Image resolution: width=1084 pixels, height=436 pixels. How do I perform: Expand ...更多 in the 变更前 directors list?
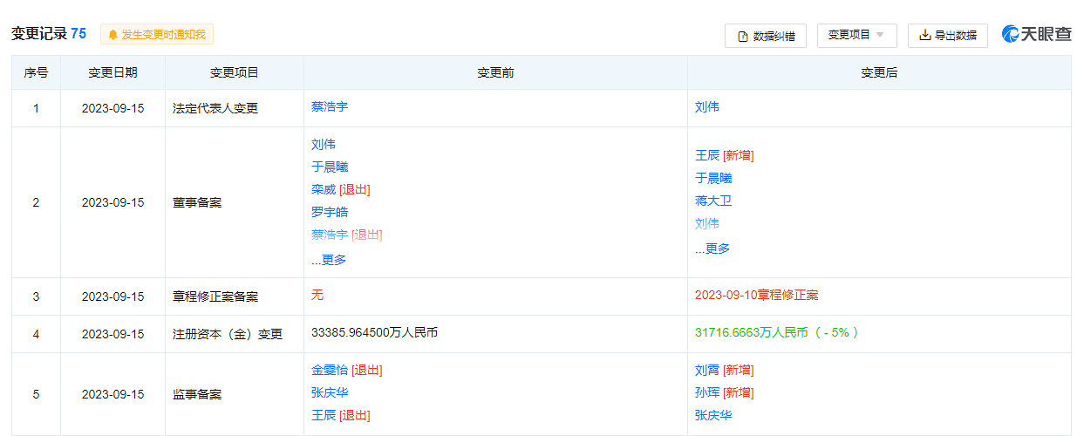click(329, 259)
